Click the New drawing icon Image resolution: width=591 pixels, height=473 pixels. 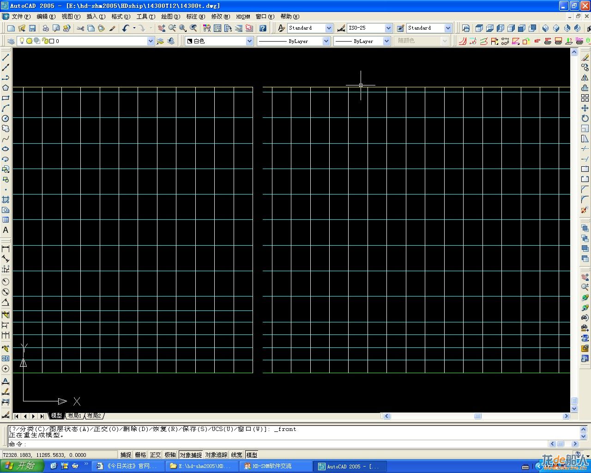pyautogui.click(x=11, y=28)
